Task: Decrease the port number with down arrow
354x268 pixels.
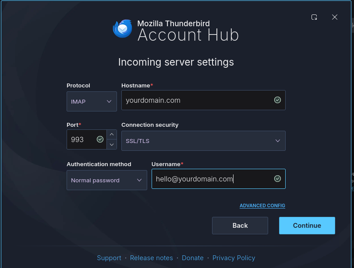Action: [x=112, y=144]
